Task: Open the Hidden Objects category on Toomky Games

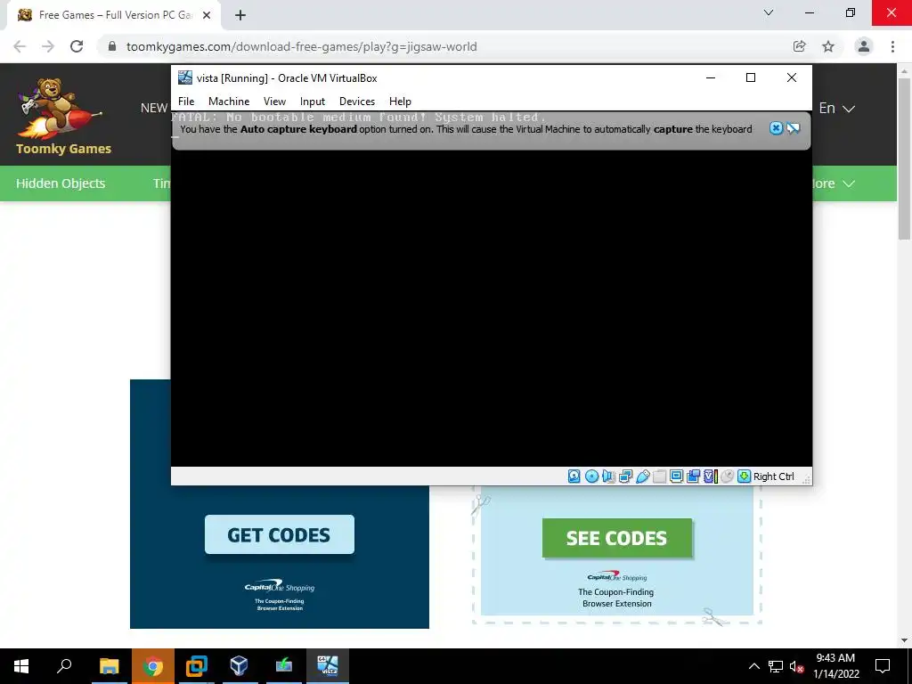Action: tap(61, 183)
